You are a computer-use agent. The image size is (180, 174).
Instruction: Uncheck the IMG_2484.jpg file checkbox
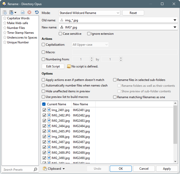coord(44,126)
